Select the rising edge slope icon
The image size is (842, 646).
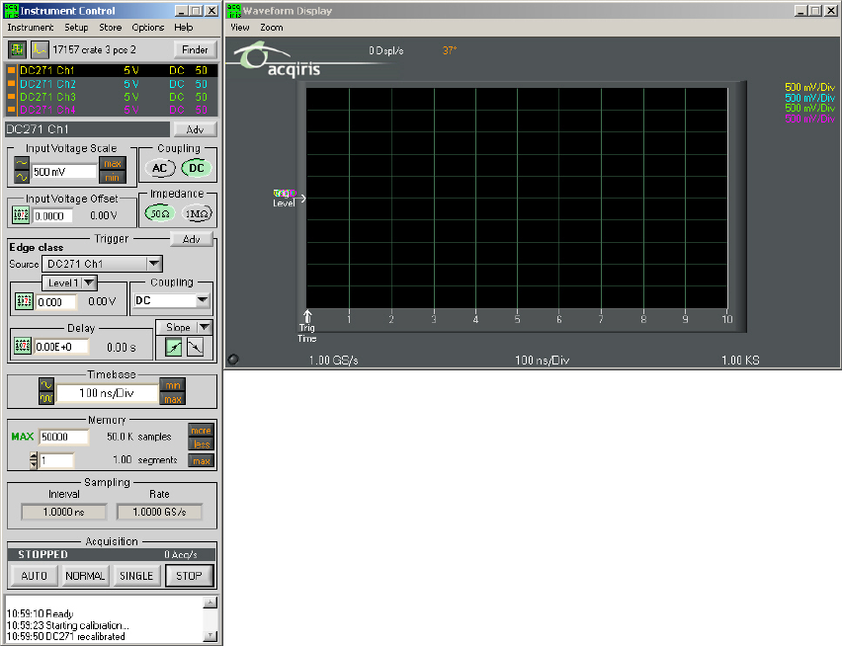pos(174,347)
